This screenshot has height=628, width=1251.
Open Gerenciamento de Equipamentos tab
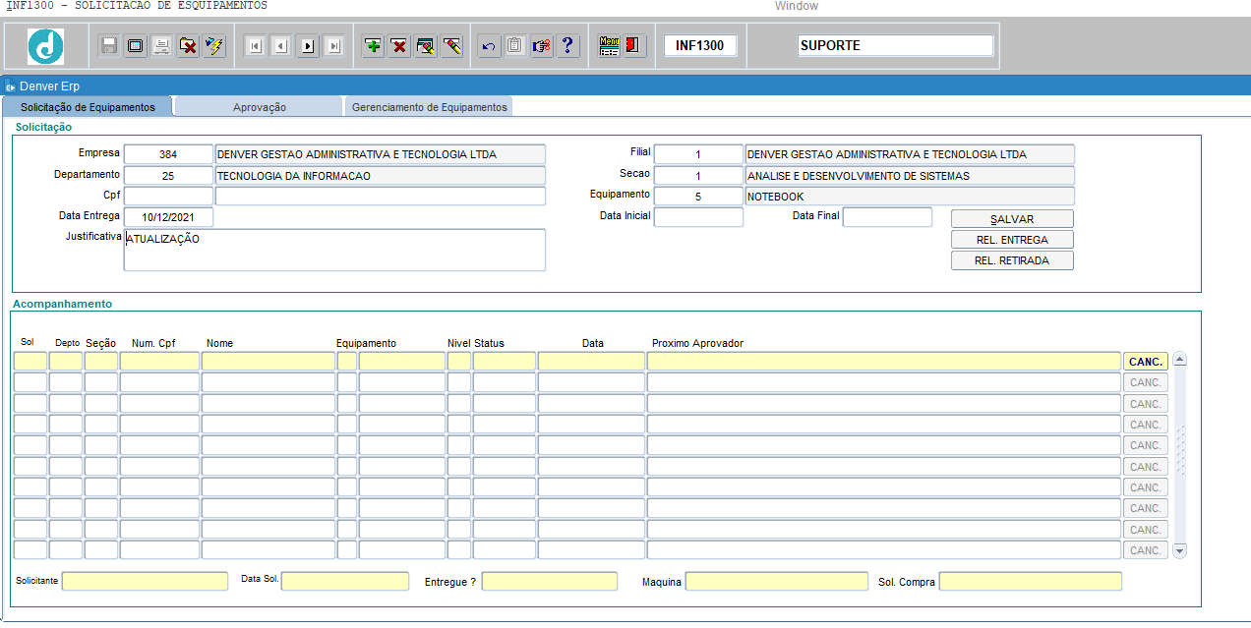[x=430, y=106]
